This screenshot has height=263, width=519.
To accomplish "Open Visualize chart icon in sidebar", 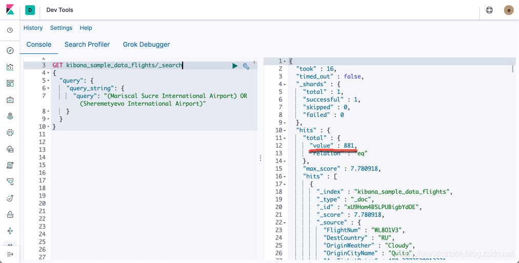I will 10,67.
